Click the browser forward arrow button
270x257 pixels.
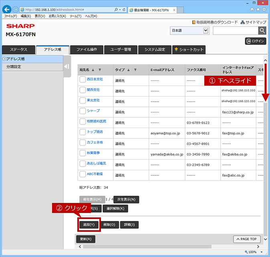[15, 10]
